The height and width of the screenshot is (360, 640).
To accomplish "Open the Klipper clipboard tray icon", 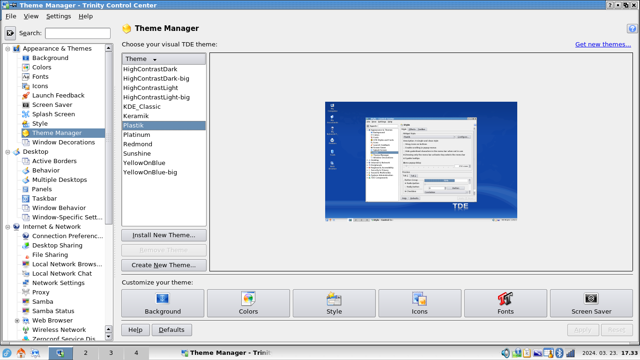I will click(527, 353).
